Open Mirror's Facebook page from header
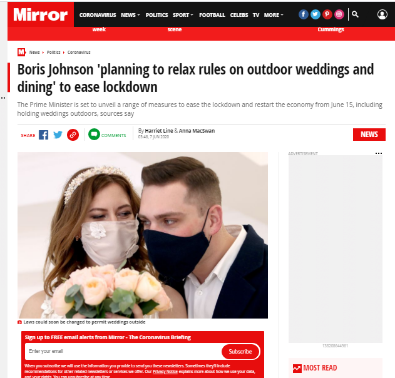This screenshot has width=395, height=378. pos(304,14)
